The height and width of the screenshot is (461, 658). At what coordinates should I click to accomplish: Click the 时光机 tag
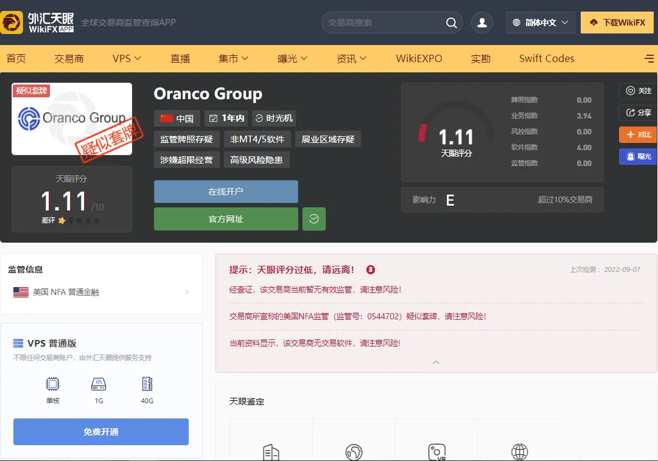274,119
